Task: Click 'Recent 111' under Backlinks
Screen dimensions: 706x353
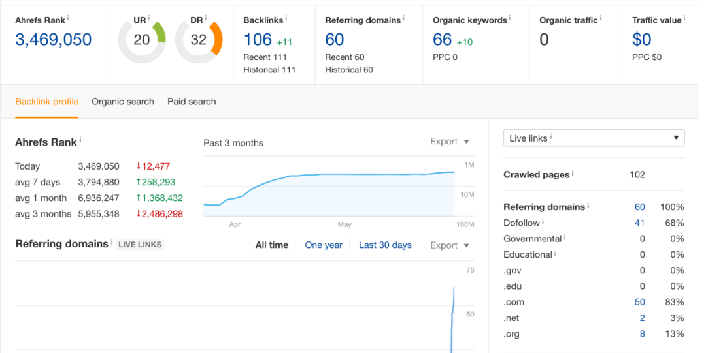Action: (265, 57)
